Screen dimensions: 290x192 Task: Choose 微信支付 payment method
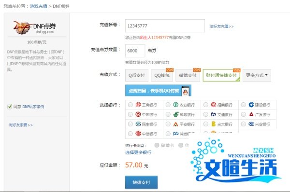(x=188, y=75)
